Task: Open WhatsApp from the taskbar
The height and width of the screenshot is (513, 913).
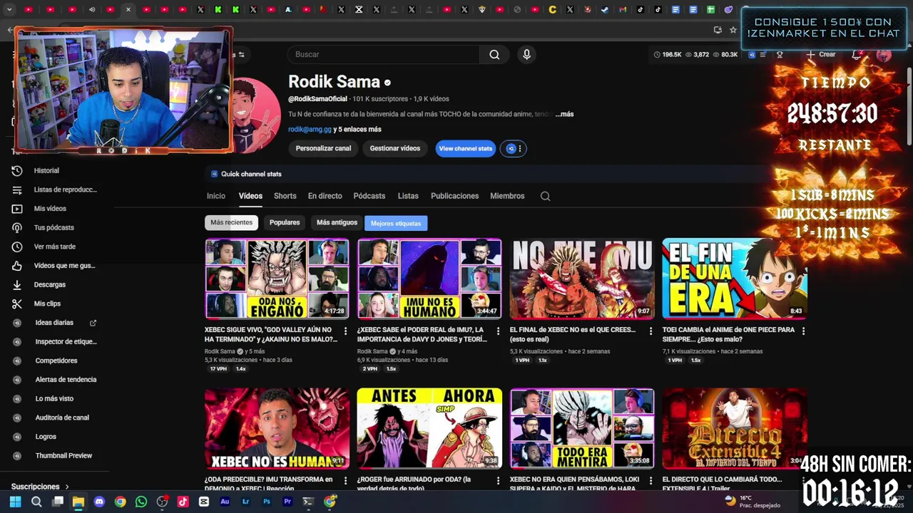Action: coord(141,502)
